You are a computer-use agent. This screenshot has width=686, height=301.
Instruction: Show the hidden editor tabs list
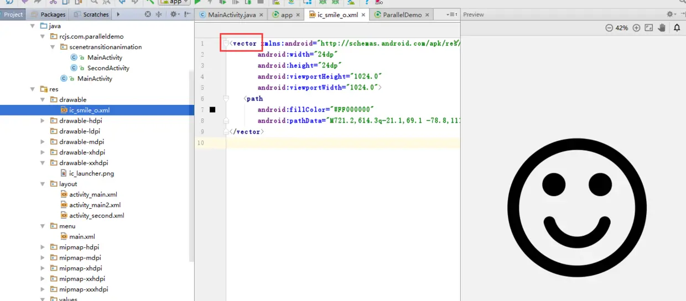point(451,14)
